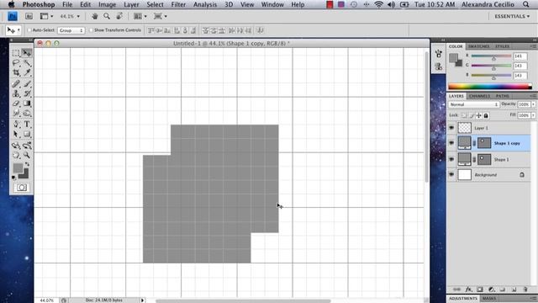Click the Zoom magnifier in application bar

pyautogui.click(x=107, y=16)
